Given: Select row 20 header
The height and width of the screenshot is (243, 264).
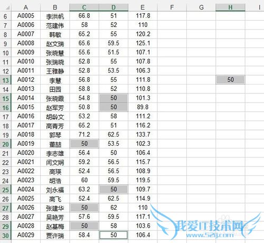Looking at the screenshot, I should [x=5, y=144].
